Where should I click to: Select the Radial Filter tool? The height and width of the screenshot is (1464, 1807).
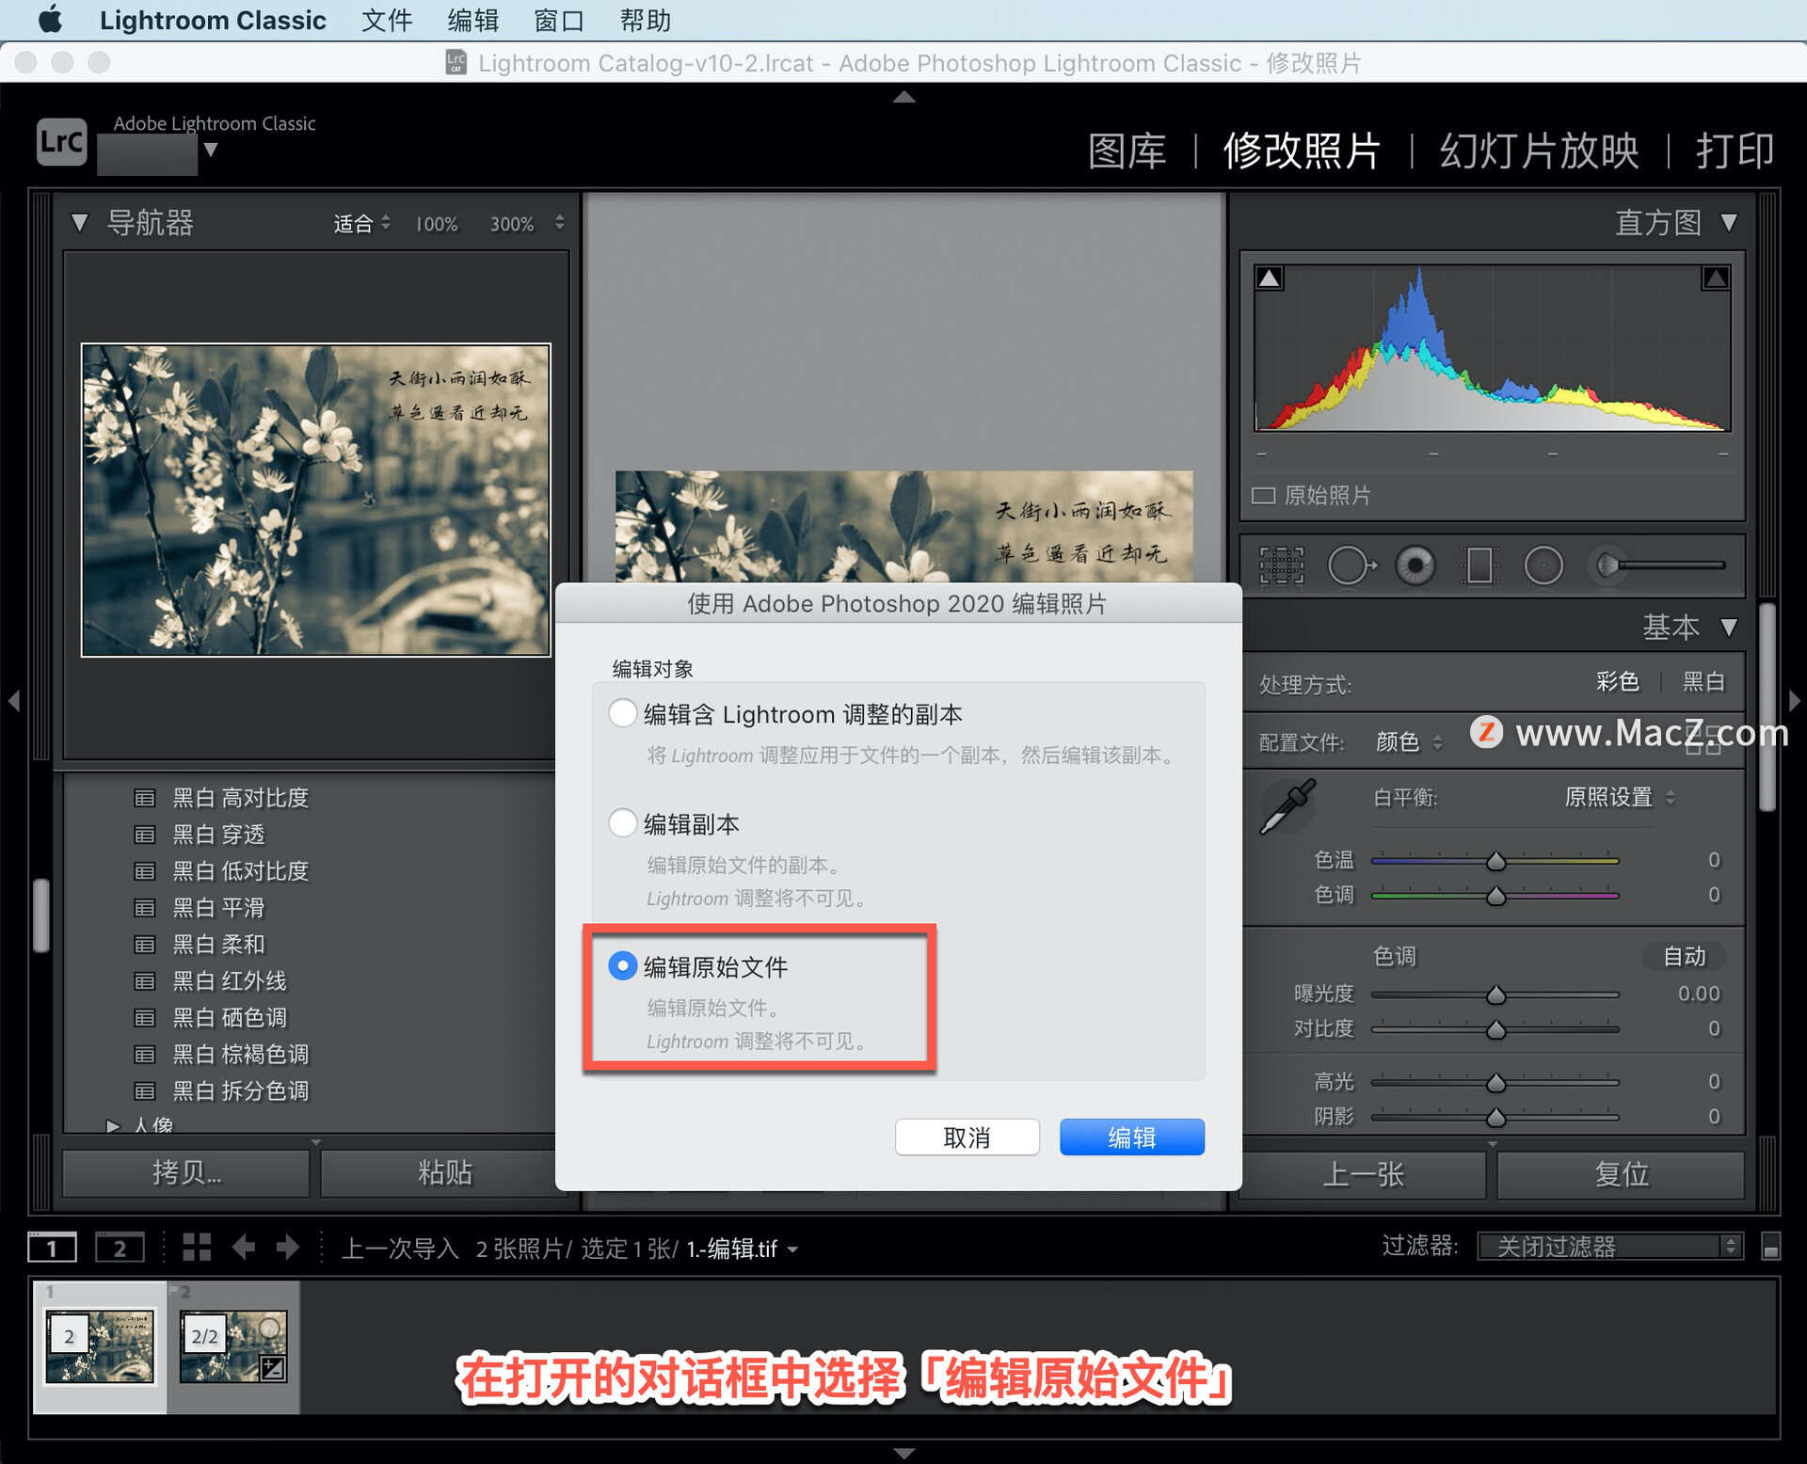click(x=1543, y=565)
